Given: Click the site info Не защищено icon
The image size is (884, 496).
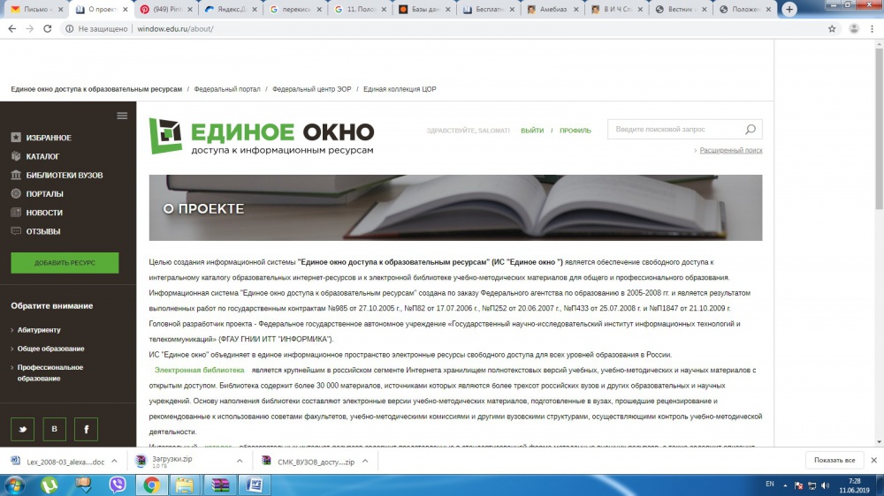Looking at the screenshot, I should tap(69, 29).
